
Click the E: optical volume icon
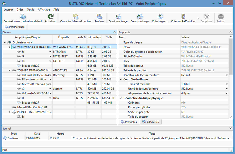19,116
